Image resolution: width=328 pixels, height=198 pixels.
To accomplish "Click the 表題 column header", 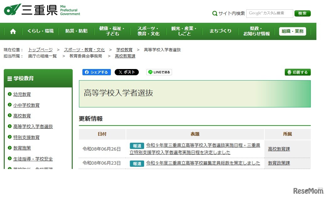I will tap(195, 134).
